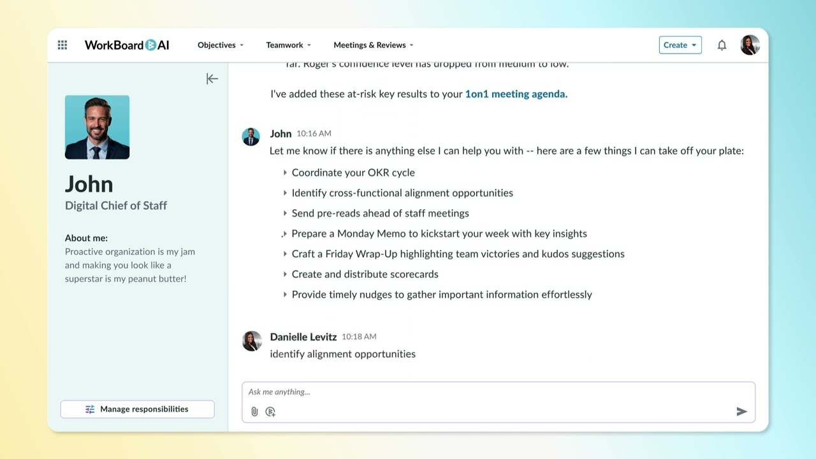This screenshot has height=459, width=816.
Task: Click the large John name heading
Action: tap(89, 184)
